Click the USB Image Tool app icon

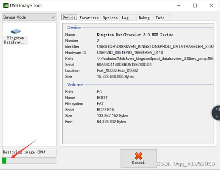(x=6, y=5)
